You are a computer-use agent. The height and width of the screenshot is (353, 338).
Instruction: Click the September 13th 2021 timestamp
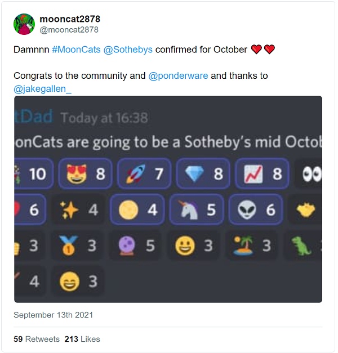[x=53, y=315]
